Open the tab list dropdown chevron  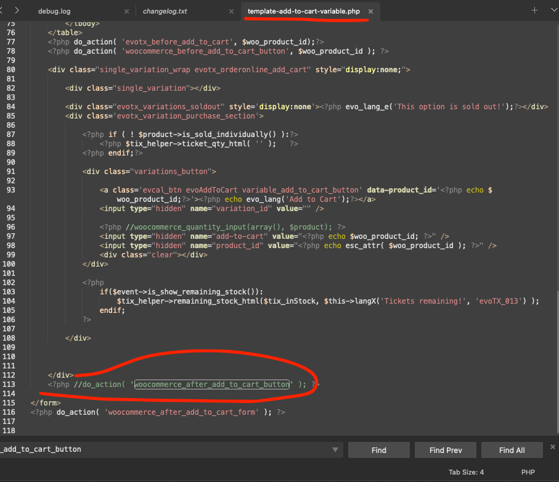tap(554, 10)
